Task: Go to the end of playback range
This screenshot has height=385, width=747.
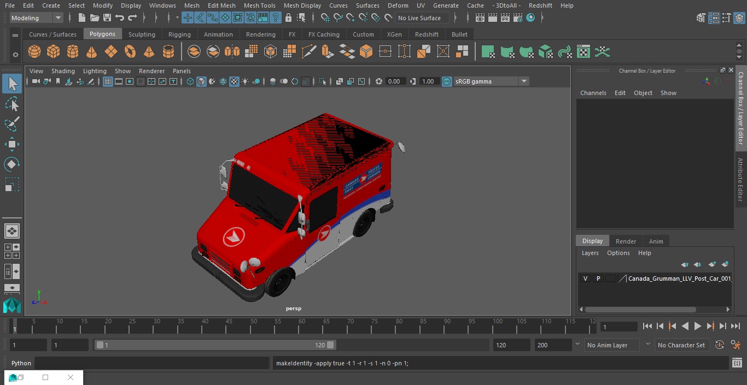Action: pyautogui.click(x=736, y=326)
